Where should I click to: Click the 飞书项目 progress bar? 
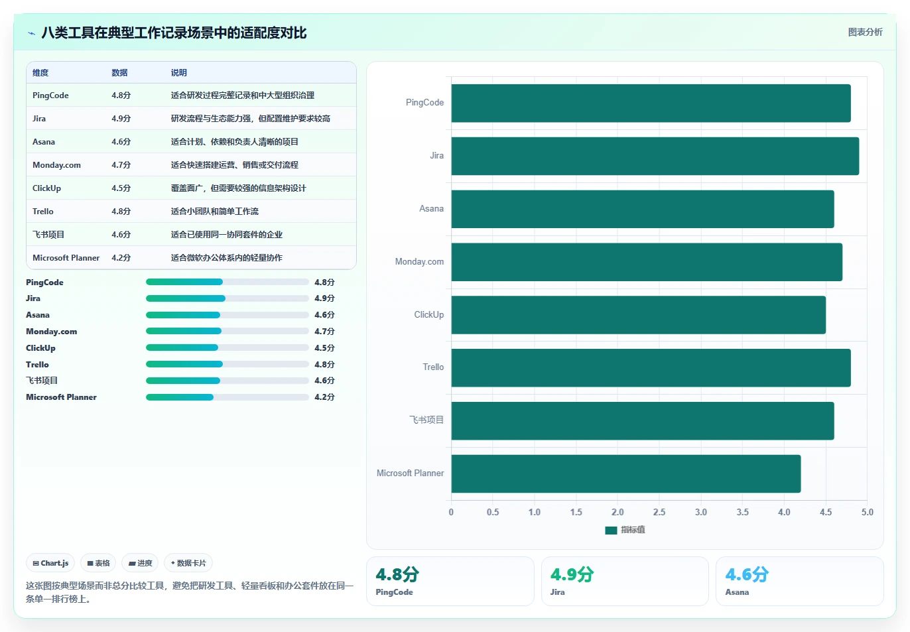[x=227, y=381]
